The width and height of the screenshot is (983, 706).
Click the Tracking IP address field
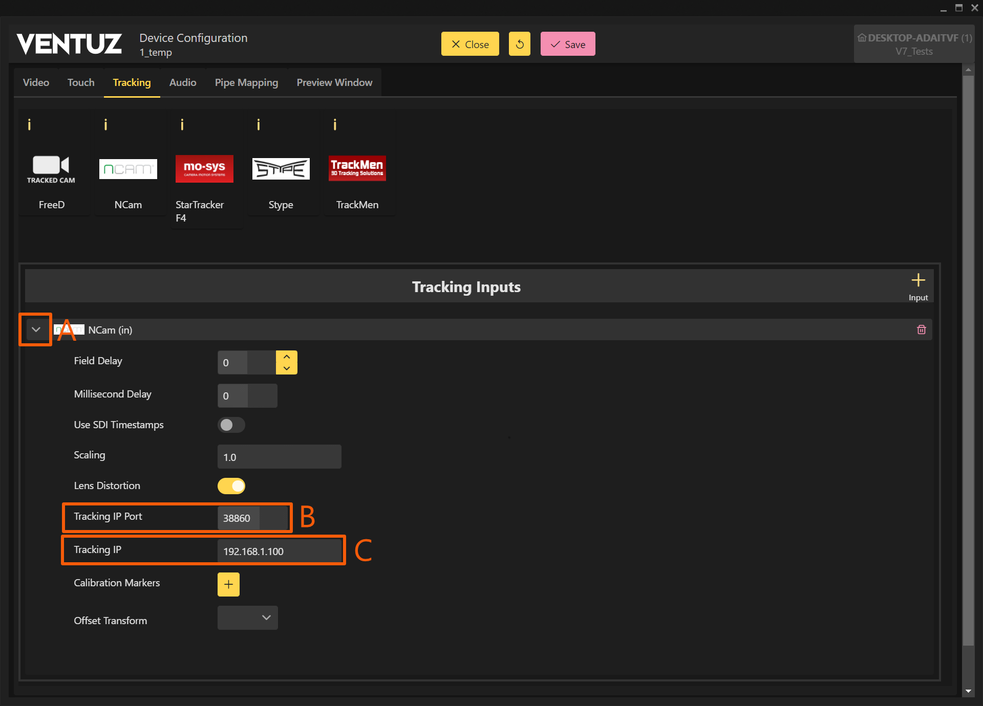pyautogui.click(x=279, y=551)
